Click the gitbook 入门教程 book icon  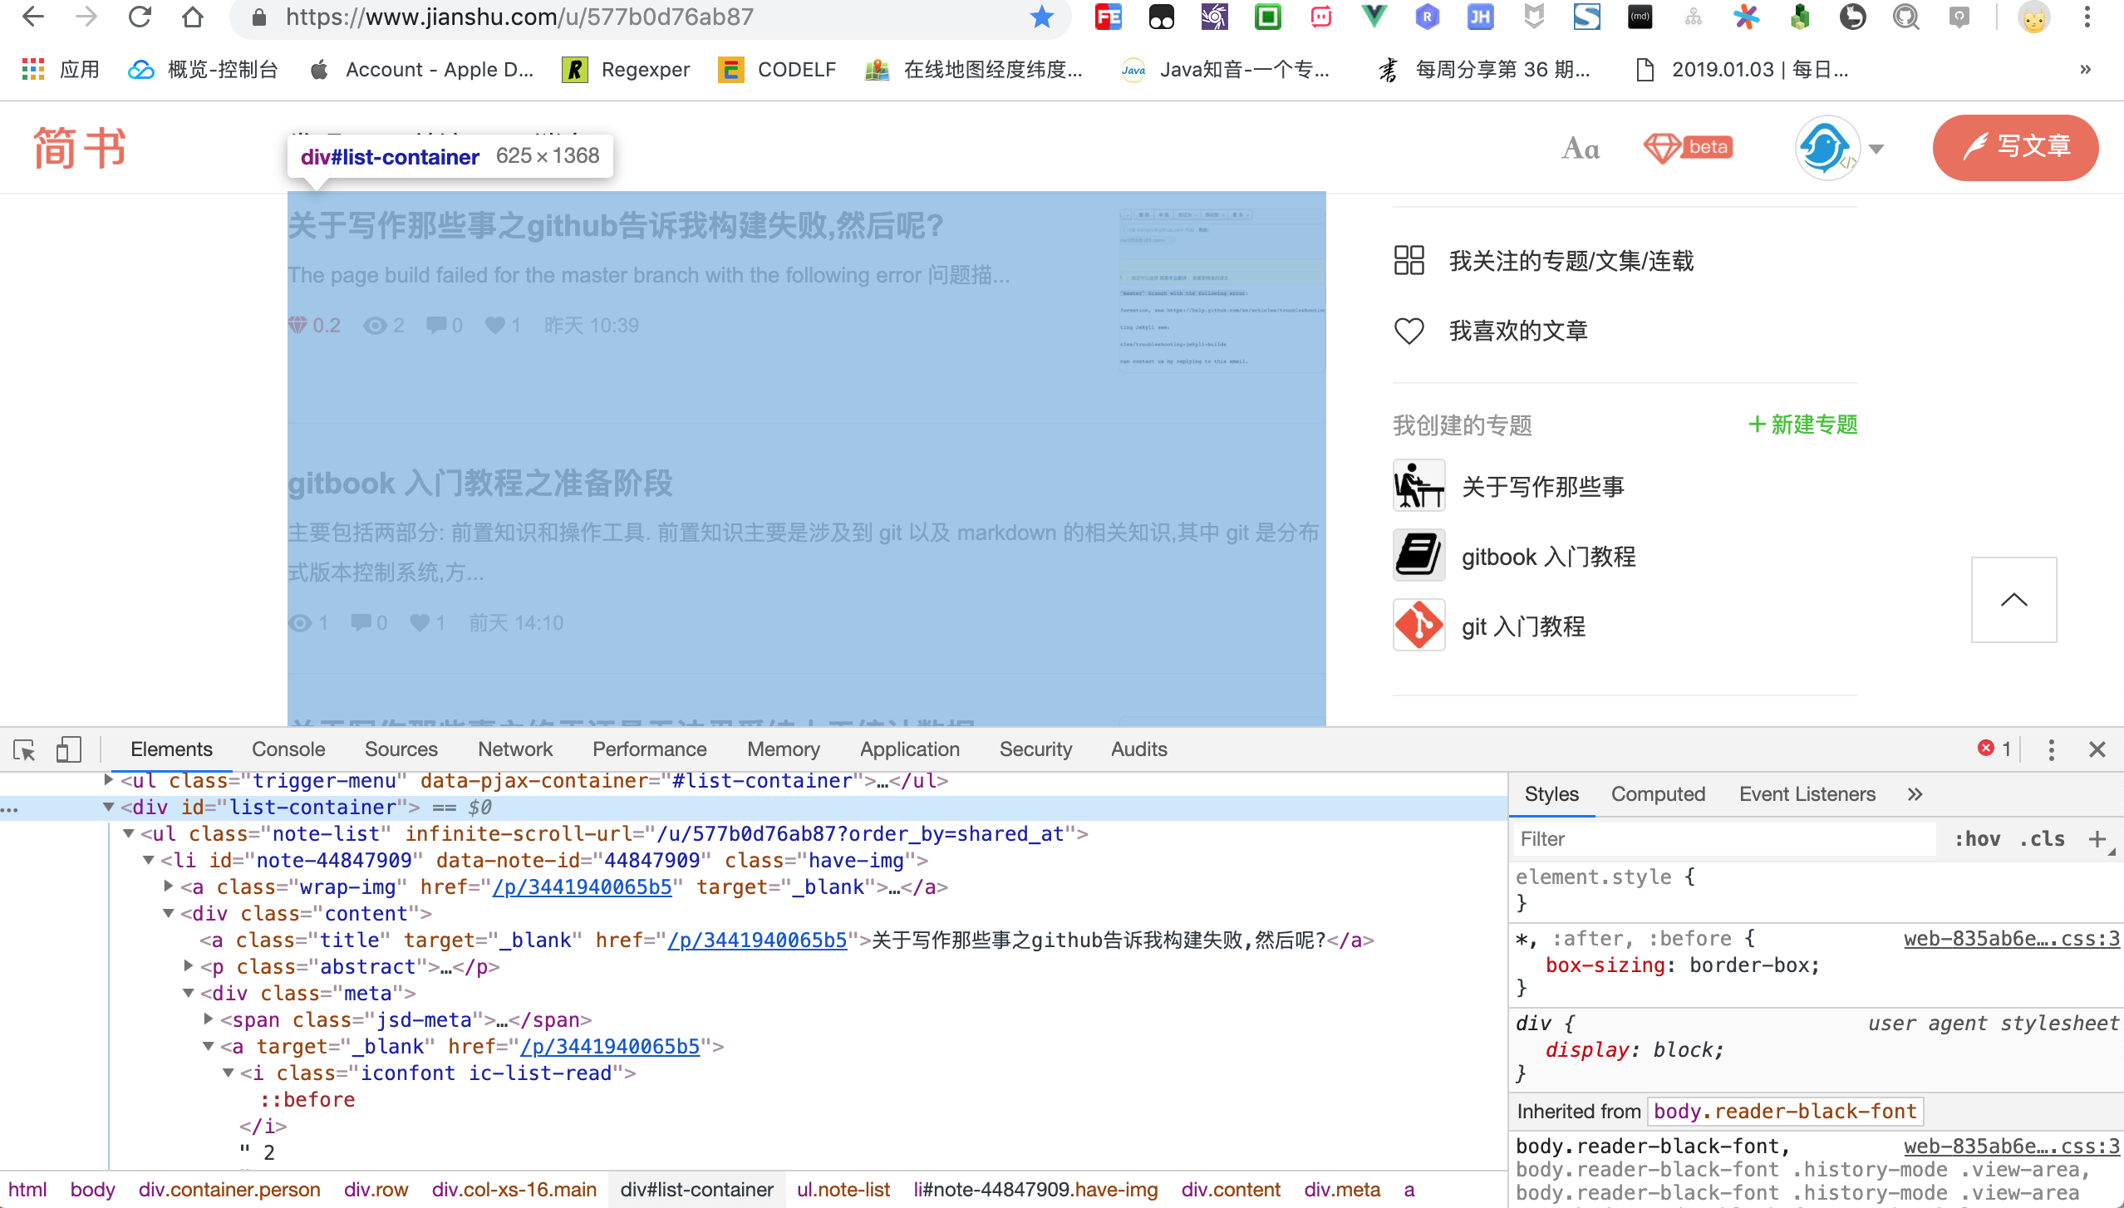coord(1418,556)
